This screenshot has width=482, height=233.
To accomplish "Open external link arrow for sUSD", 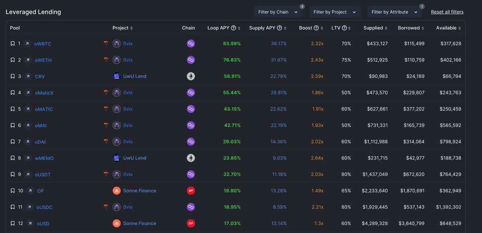I will click(x=30, y=223).
